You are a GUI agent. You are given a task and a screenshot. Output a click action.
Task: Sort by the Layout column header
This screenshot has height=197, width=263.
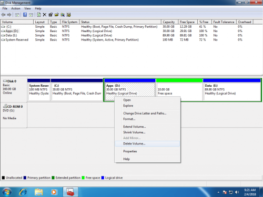tap(41, 22)
